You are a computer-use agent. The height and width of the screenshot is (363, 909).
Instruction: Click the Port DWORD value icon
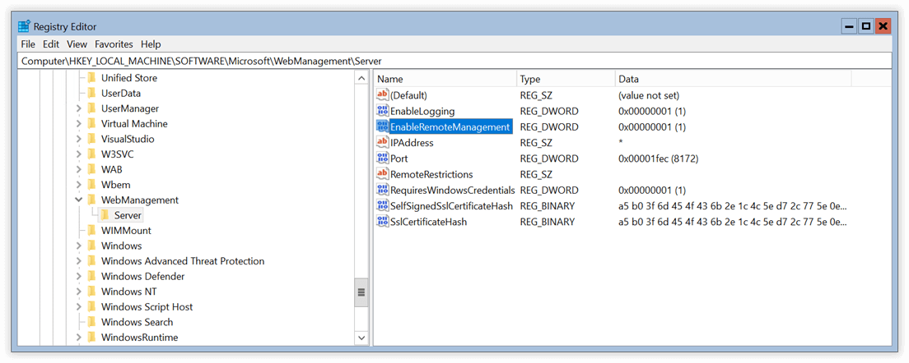383,159
